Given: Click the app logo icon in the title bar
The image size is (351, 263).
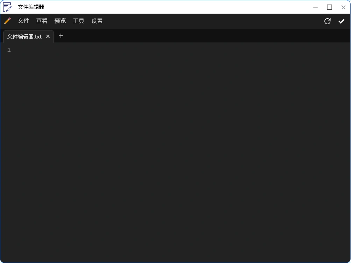Looking at the screenshot, I should [x=7, y=7].
